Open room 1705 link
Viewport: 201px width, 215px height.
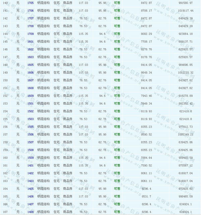(30, 3)
